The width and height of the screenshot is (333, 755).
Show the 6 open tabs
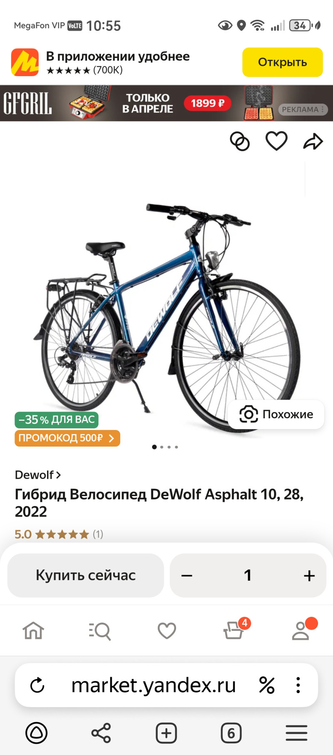coord(231,733)
